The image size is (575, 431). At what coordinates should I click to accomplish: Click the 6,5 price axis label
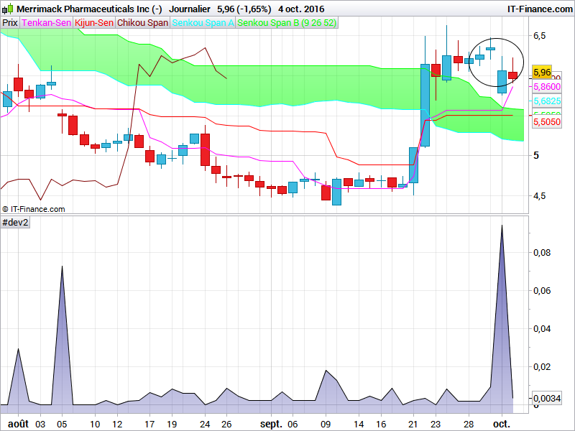click(539, 36)
